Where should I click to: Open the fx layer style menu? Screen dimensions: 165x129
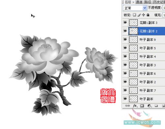click(135, 106)
